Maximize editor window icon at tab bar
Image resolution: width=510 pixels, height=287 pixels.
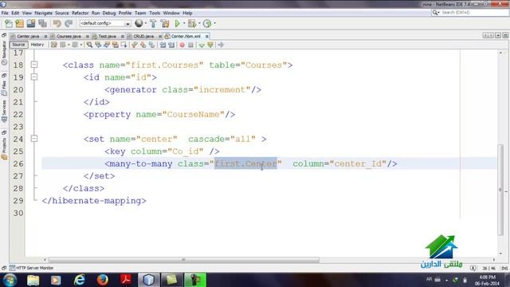click(505, 35)
